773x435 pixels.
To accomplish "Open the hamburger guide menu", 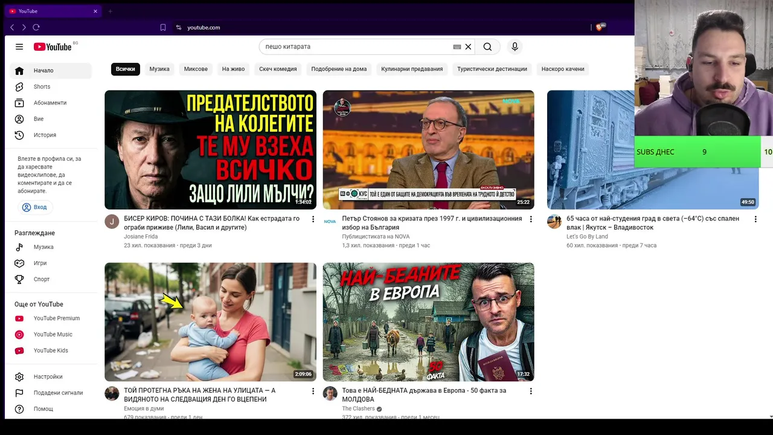I will coord(19,47).
